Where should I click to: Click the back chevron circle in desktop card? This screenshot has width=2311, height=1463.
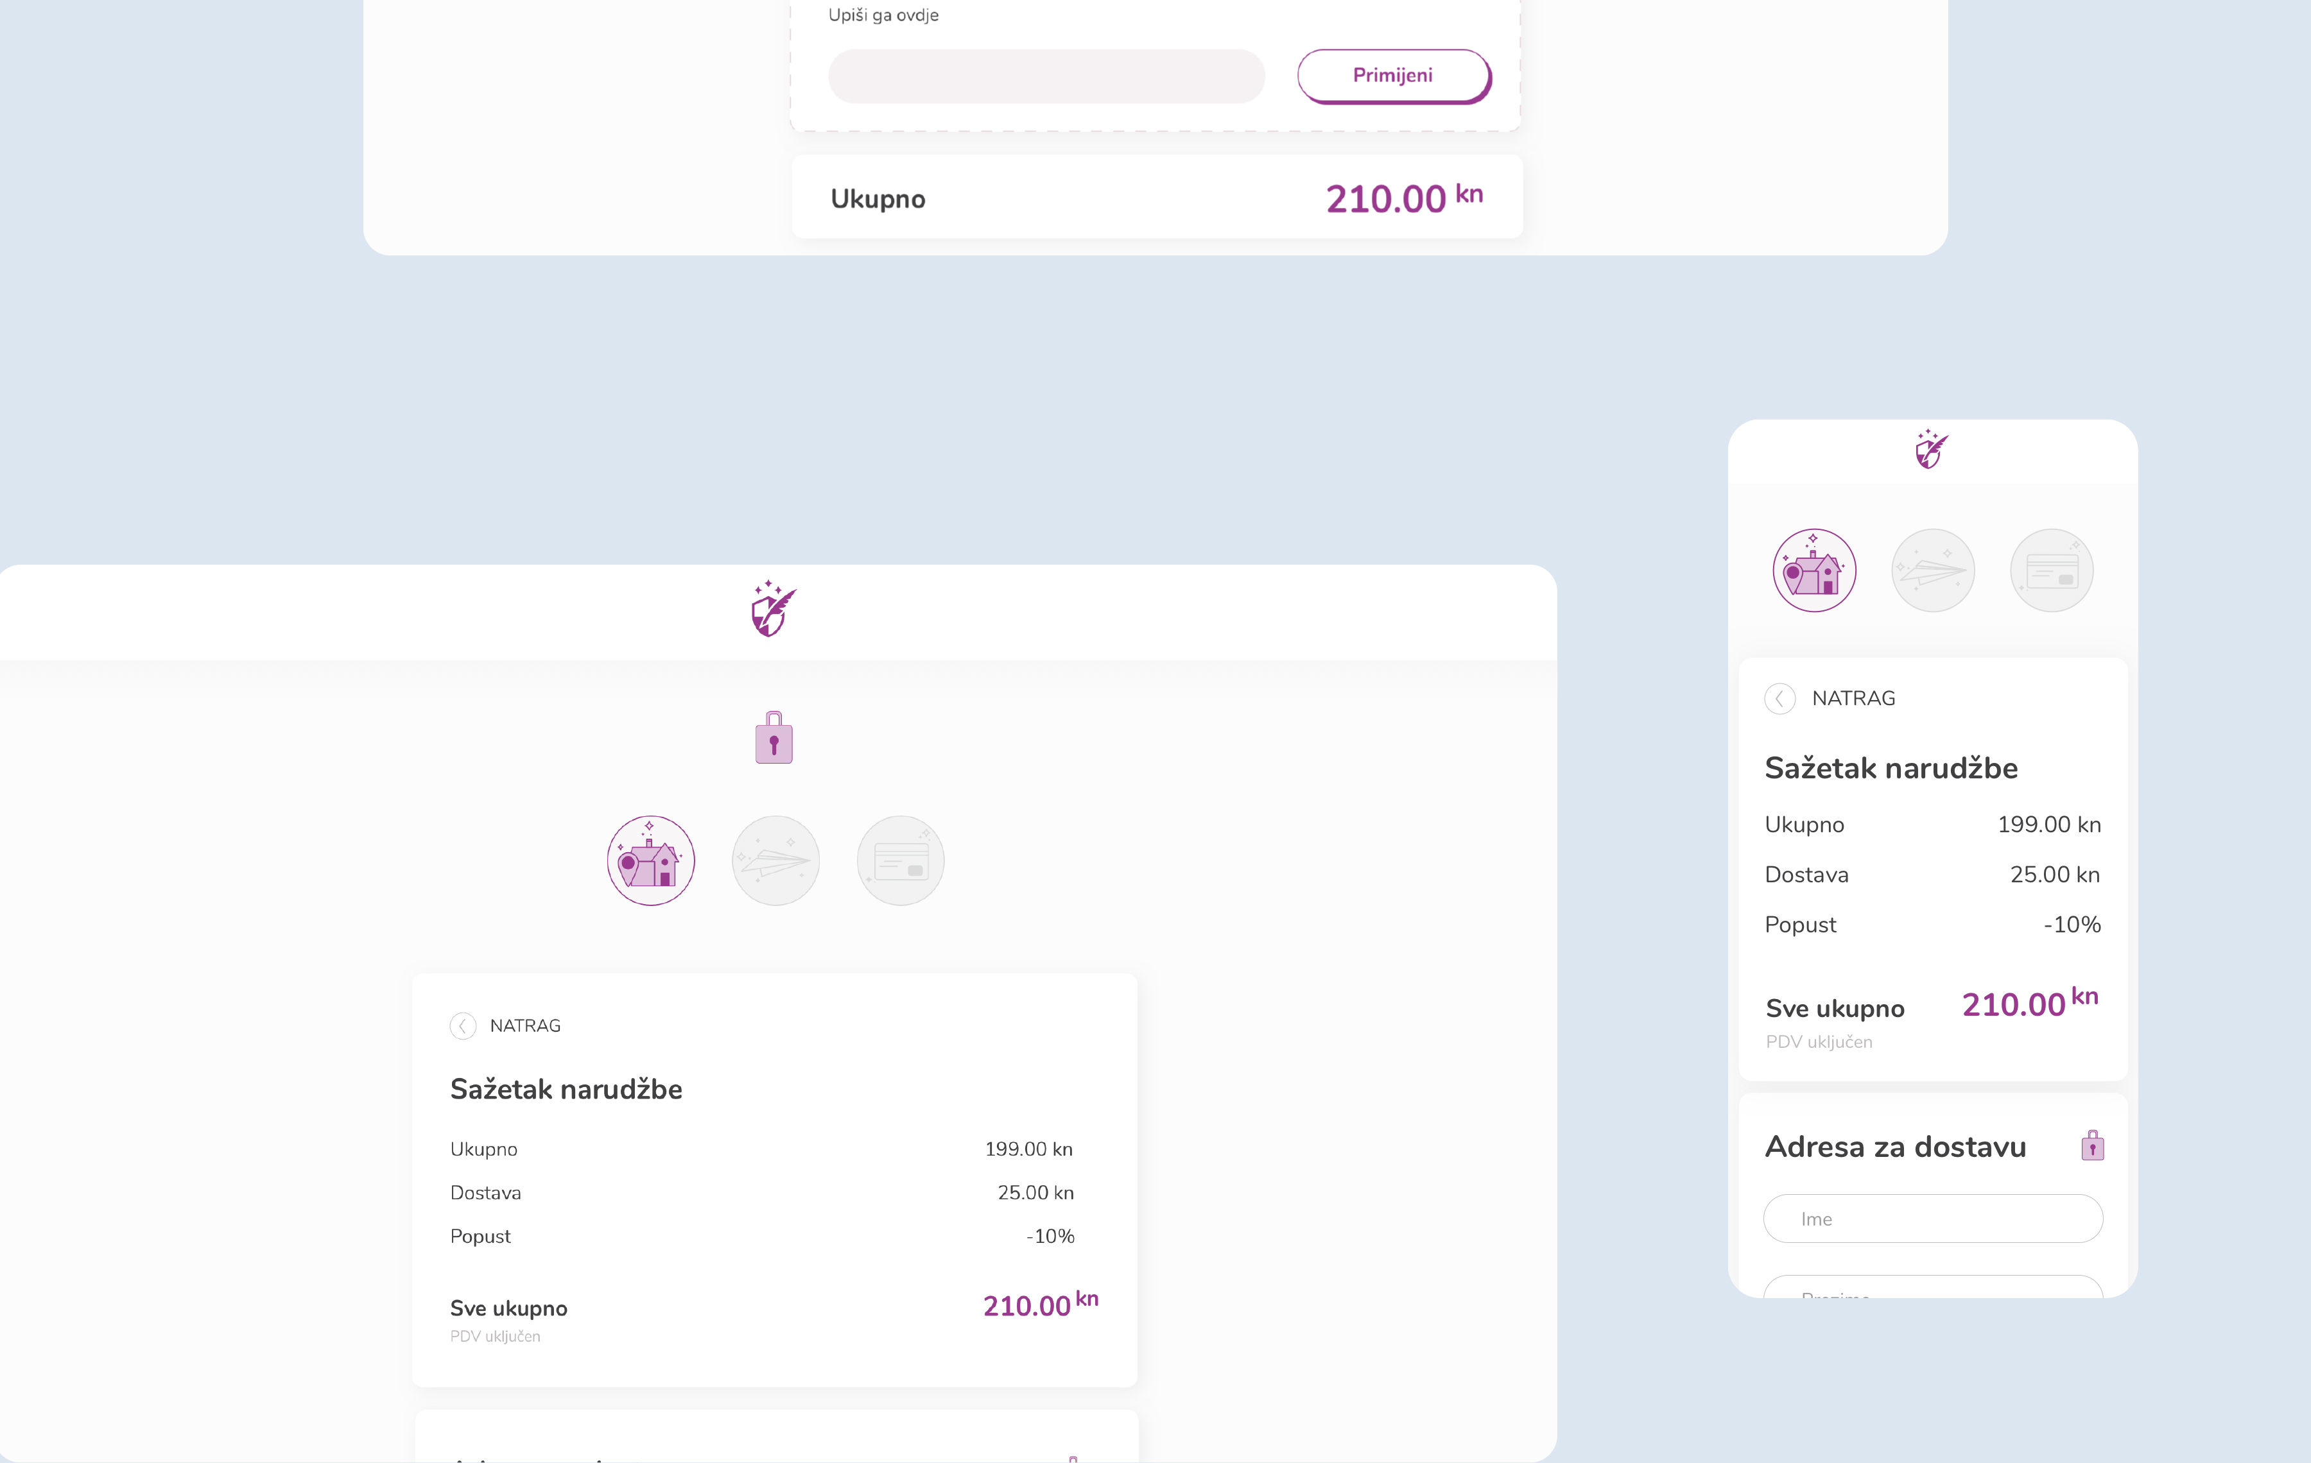click(x=463, y=1027)
